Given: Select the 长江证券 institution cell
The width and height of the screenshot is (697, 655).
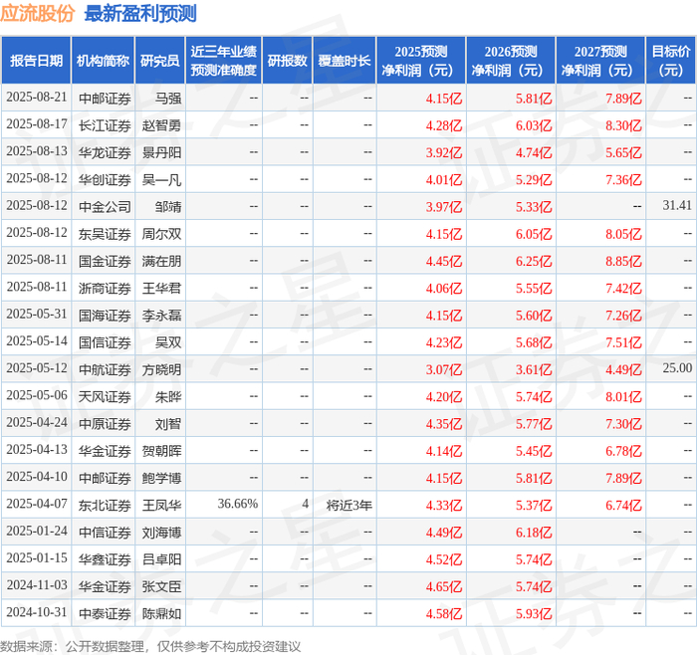Looking at the screenshot, I should pyautogui.click(x=105, y=125).
